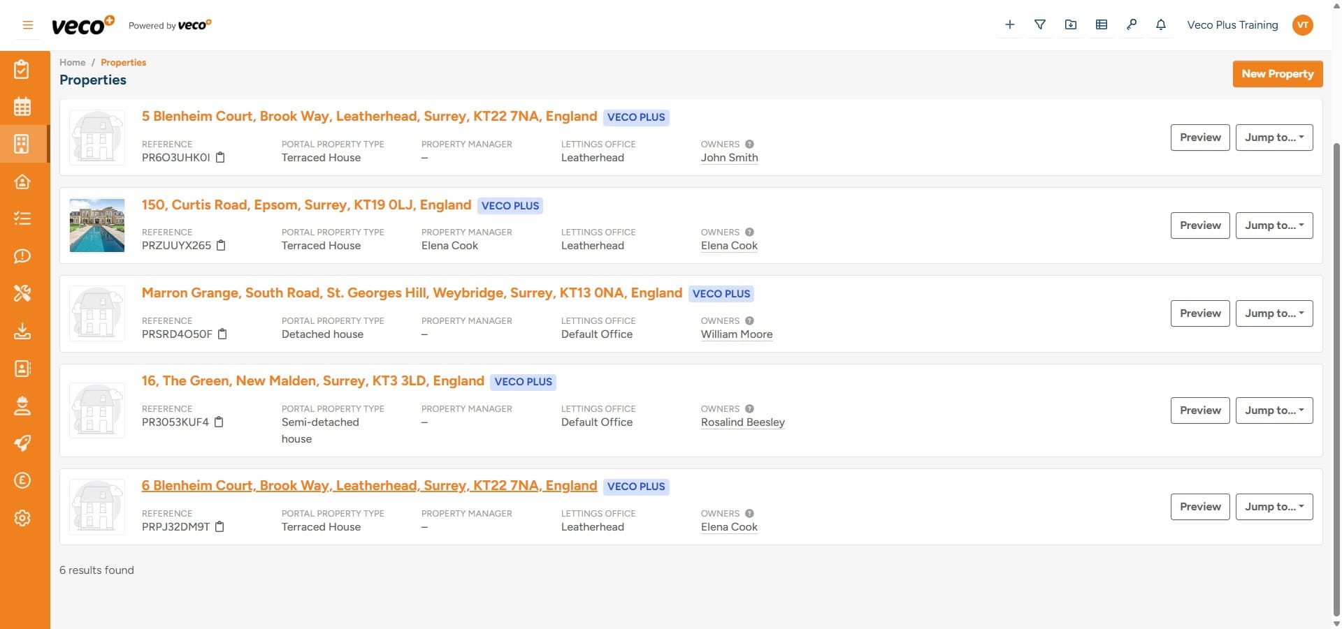Open Jump to dropdown for 150 Curtis Road

pyautogui.click(x=1274, y=225)
